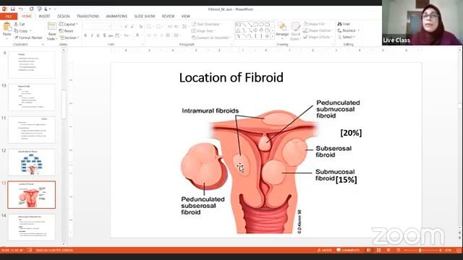Toggle Comments pane in status bar
The height and width of the screenshot is (260, 463).
348,251
